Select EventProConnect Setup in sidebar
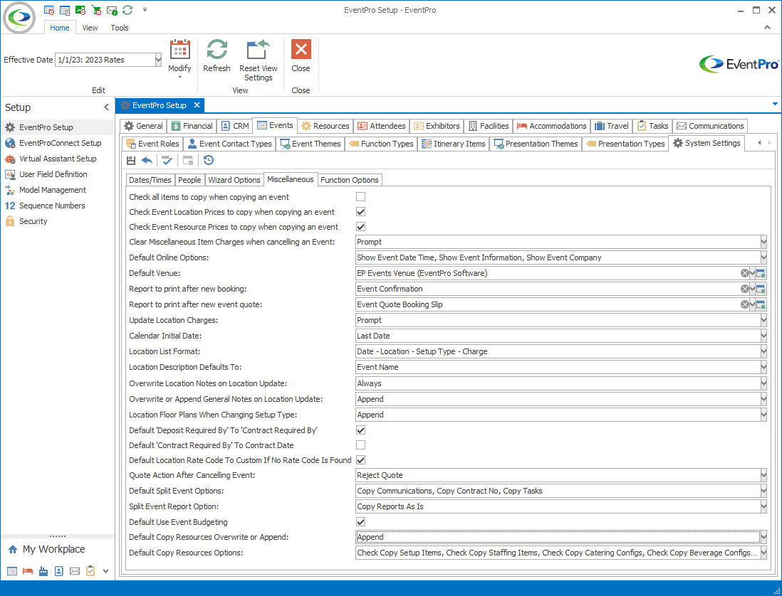This screenshot has height=596, width=782. click(61, 143)
